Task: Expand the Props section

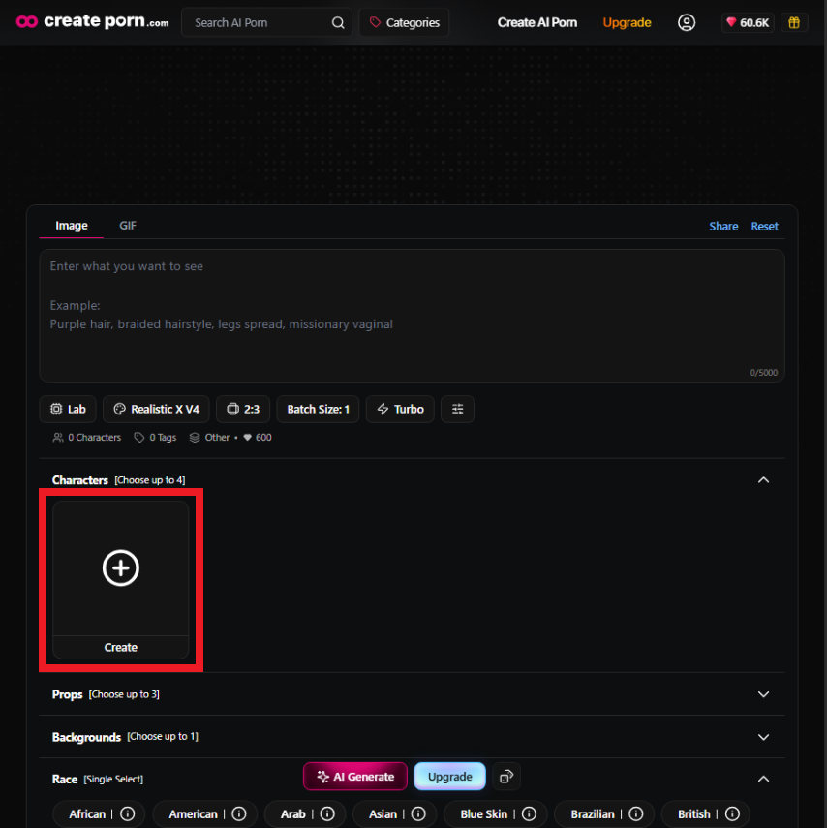Action: click(x=763, y=694)
